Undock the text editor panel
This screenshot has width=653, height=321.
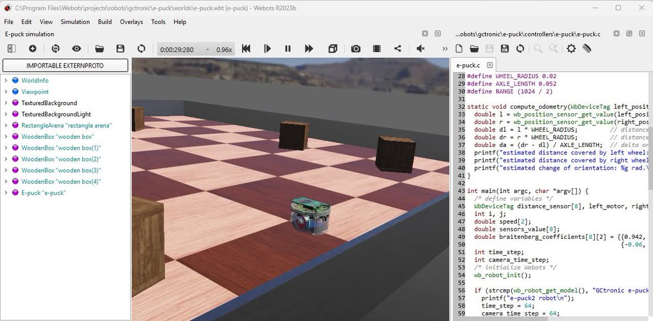(x=629, y=34)
